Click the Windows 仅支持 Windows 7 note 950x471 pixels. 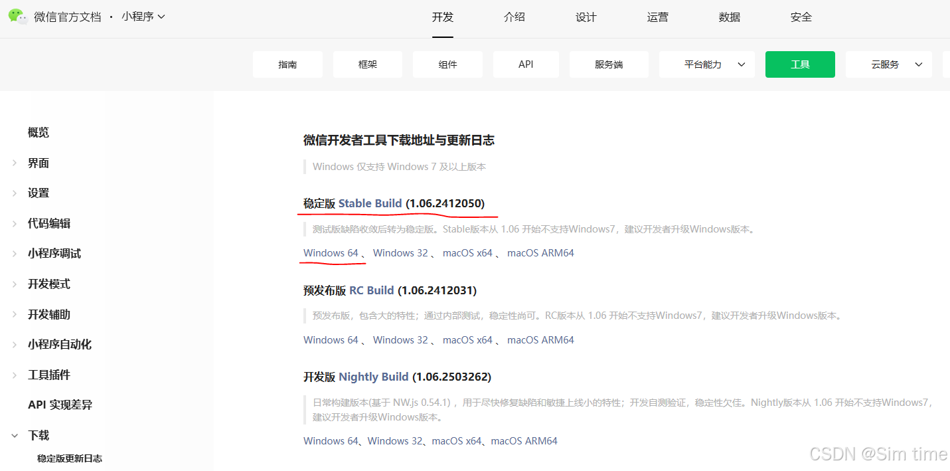tap(400, 167)
